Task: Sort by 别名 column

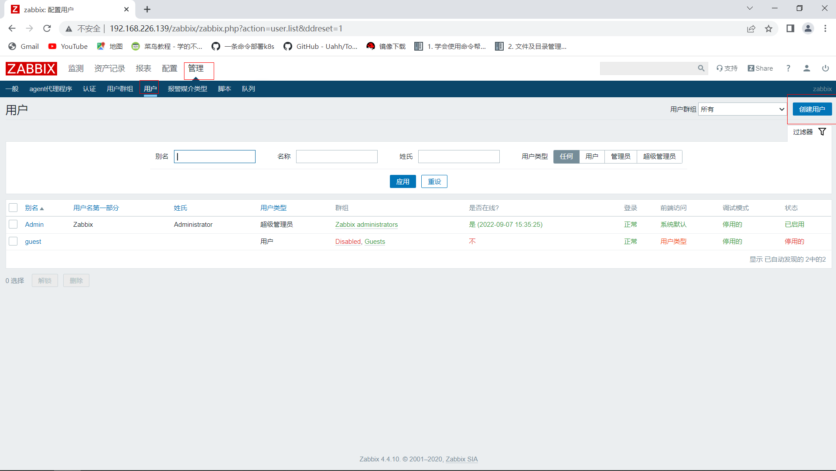Action: coord(34,208)
